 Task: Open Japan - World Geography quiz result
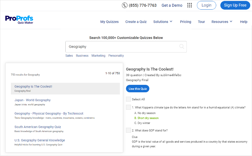[32, 100]
